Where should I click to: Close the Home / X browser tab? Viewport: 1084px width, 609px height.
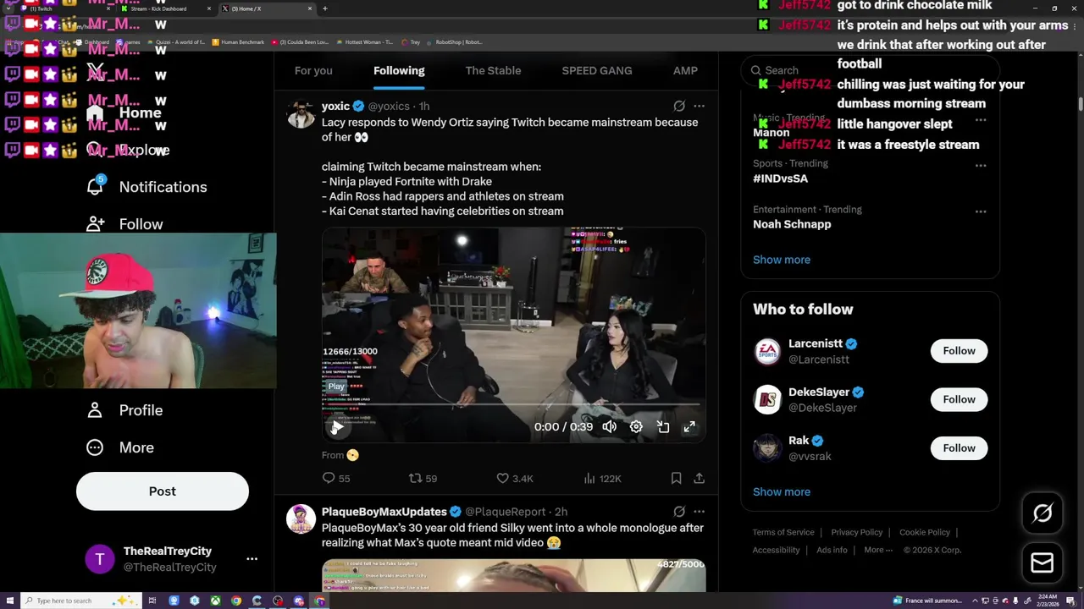pos(310,8)
